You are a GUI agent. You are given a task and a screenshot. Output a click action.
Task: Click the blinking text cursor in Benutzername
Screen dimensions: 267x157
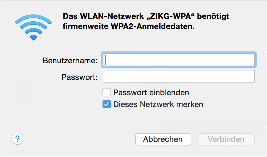(106, 60)
